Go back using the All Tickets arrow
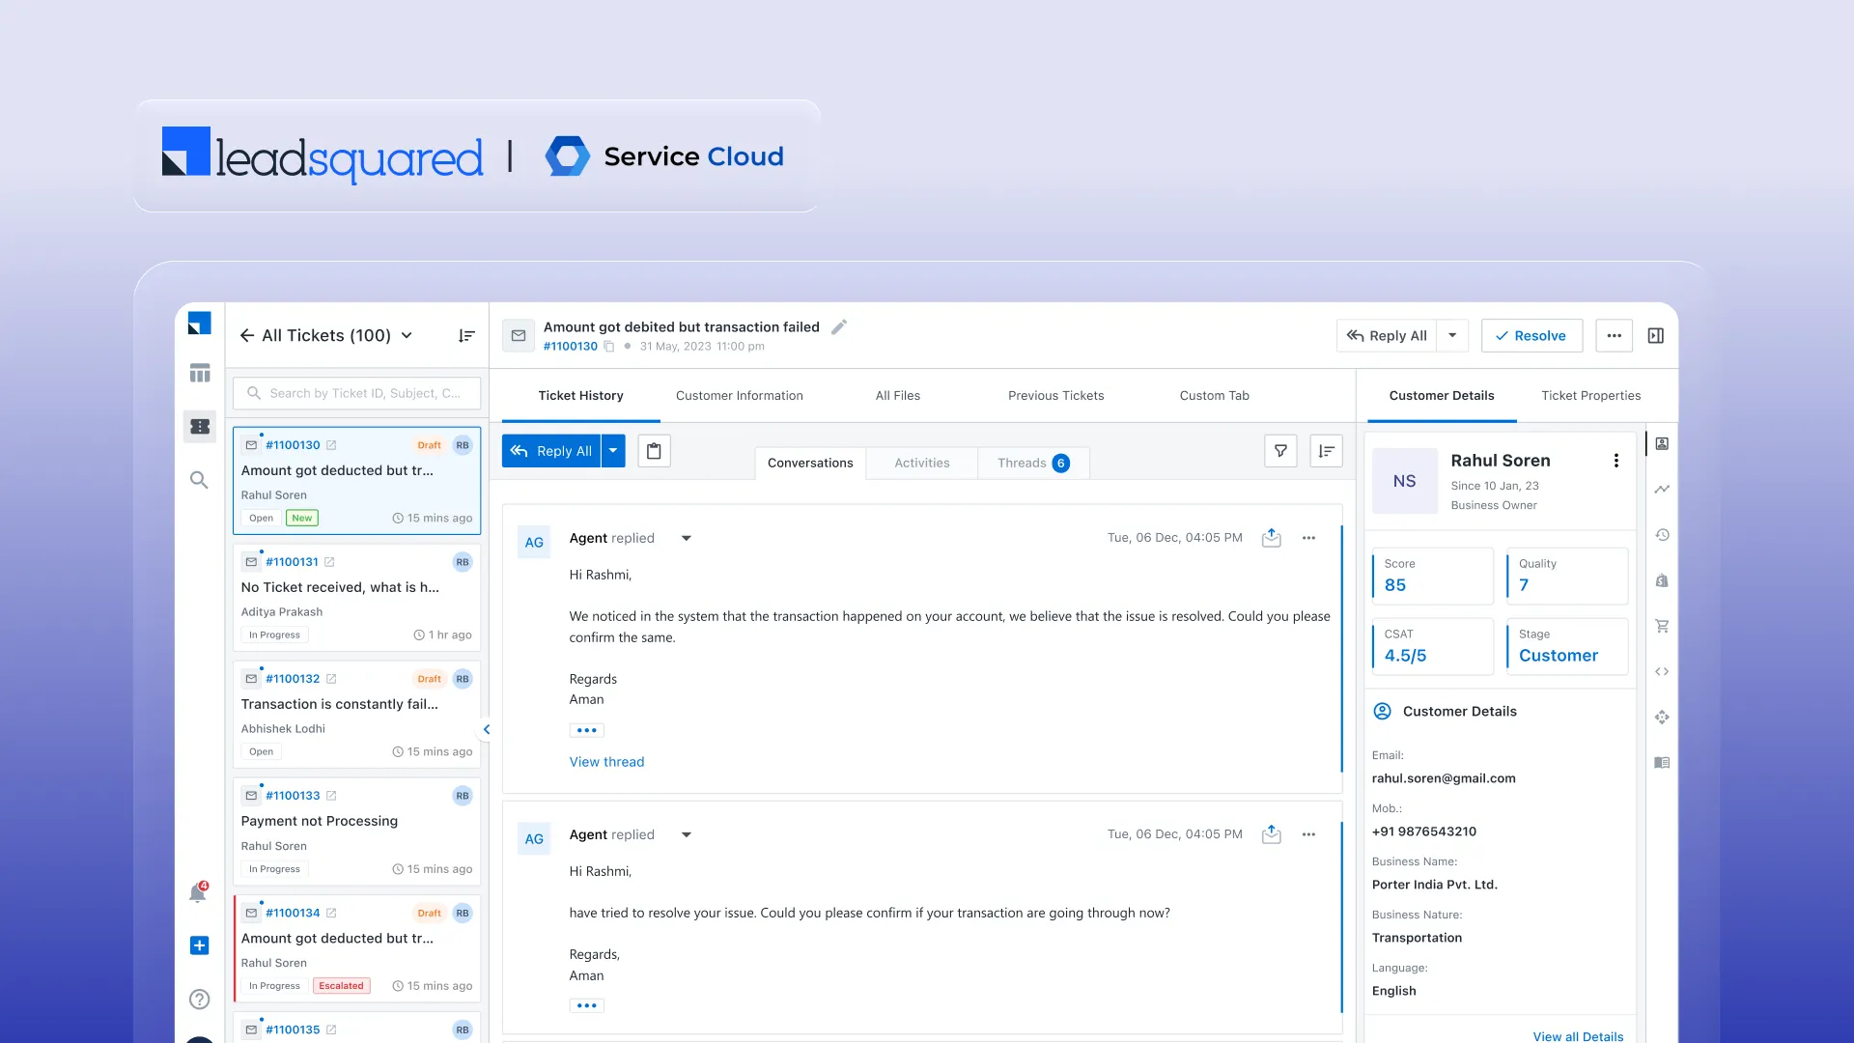The width and height of the screenshot is (1854, 1043). click(247, 335)
